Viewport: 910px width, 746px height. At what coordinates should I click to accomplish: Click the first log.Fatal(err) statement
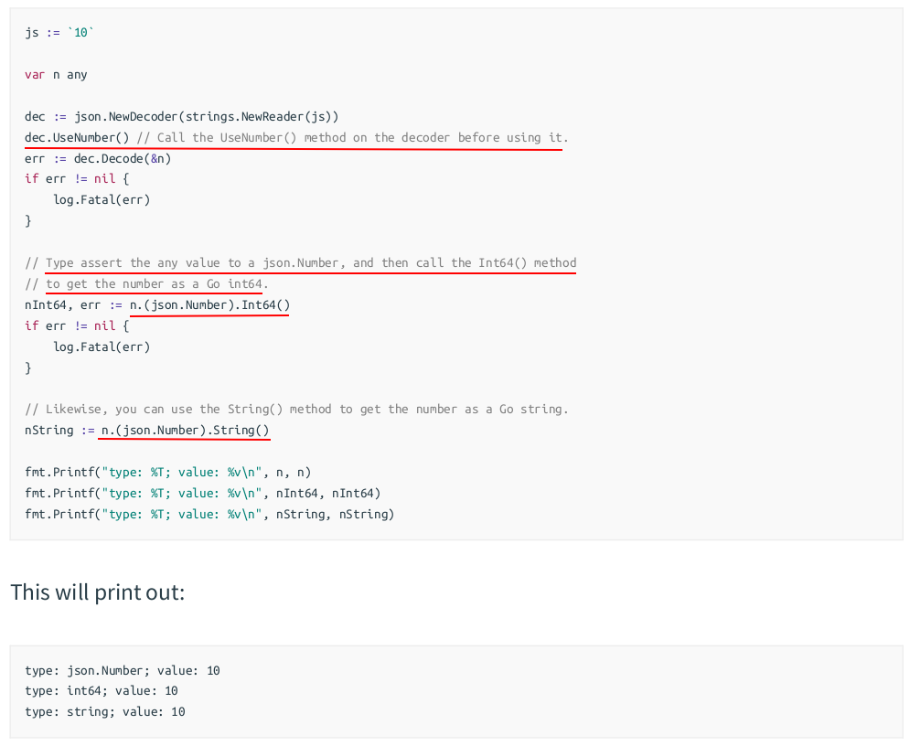102,200
